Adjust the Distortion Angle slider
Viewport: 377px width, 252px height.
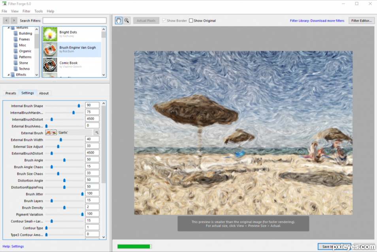[64, 181]
